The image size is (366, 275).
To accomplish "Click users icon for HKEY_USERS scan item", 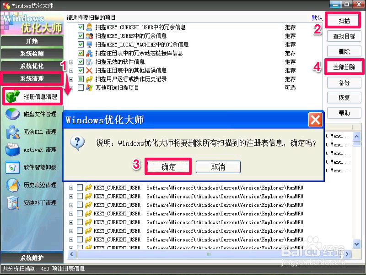I will point(89,36).
